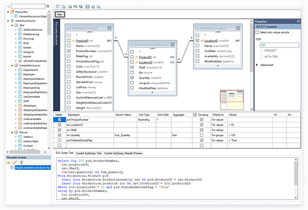The height and width of the screenshot is (210, 308).
Task: Toggle the PERCENT checkbox
Action: (x=262, y=51)
